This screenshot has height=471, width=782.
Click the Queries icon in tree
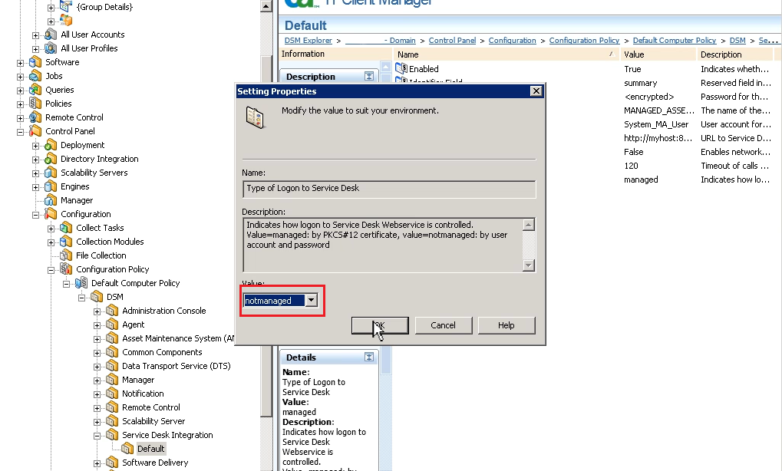pos(35,90)
